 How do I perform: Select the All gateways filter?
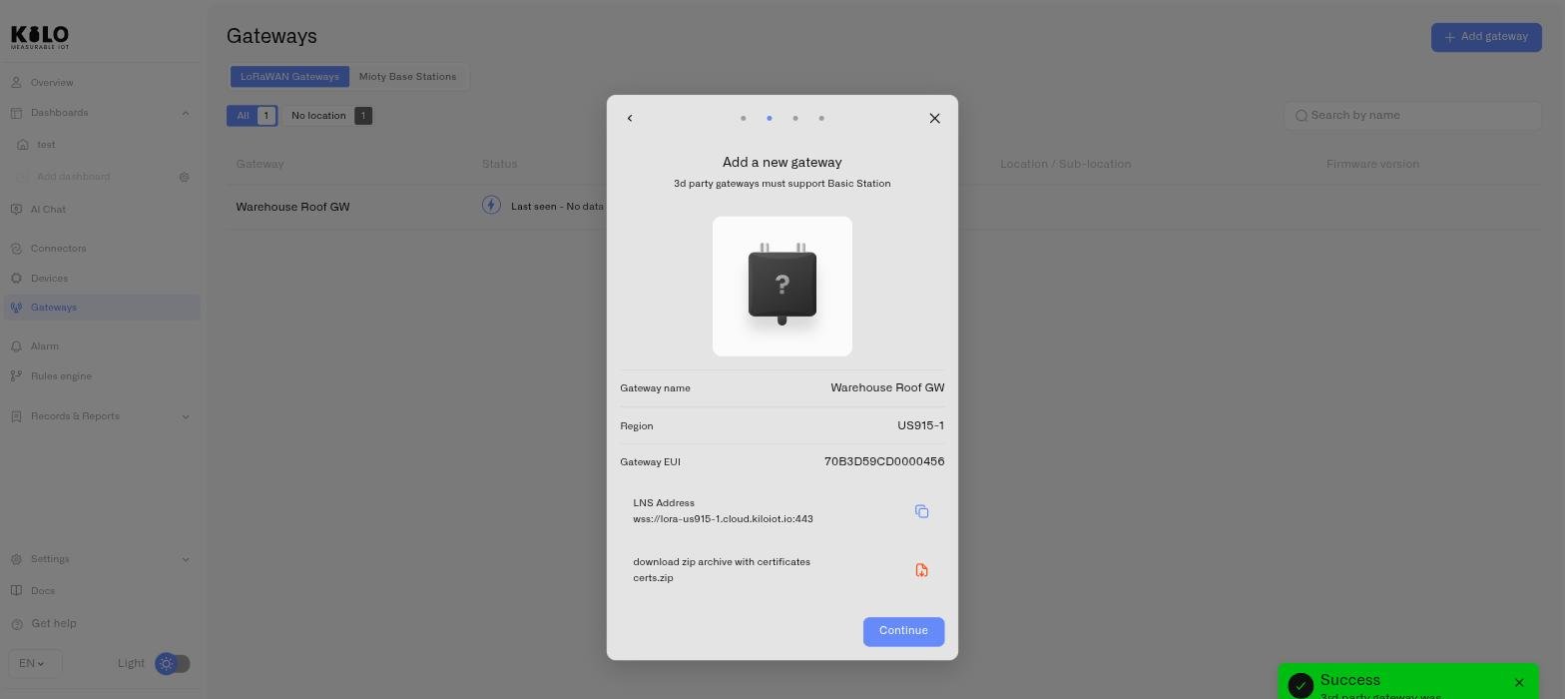pos(252,116)
